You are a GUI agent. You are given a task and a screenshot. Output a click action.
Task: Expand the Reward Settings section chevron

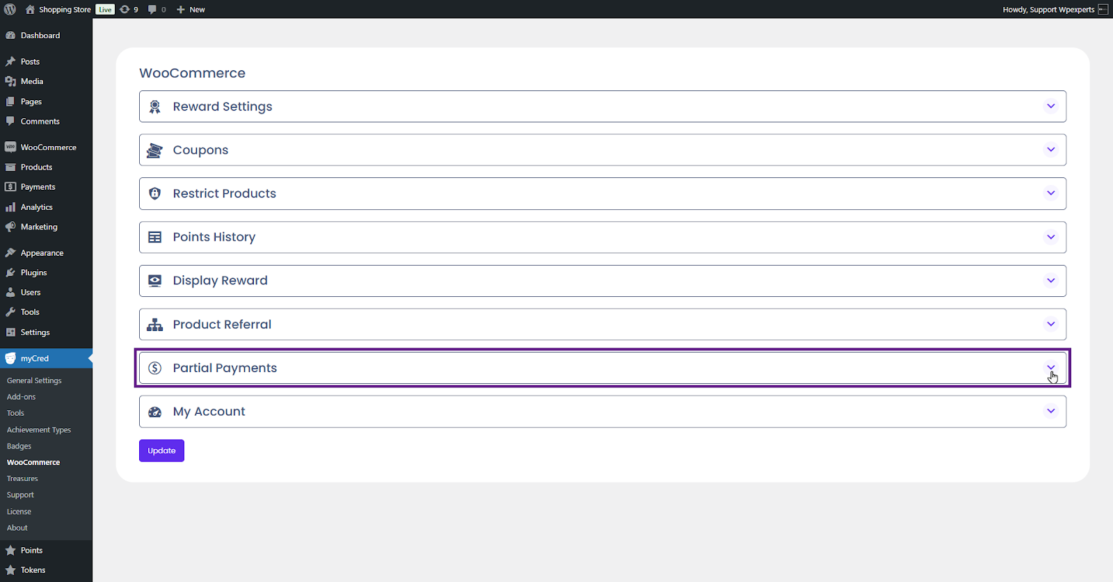(1050, 106)
